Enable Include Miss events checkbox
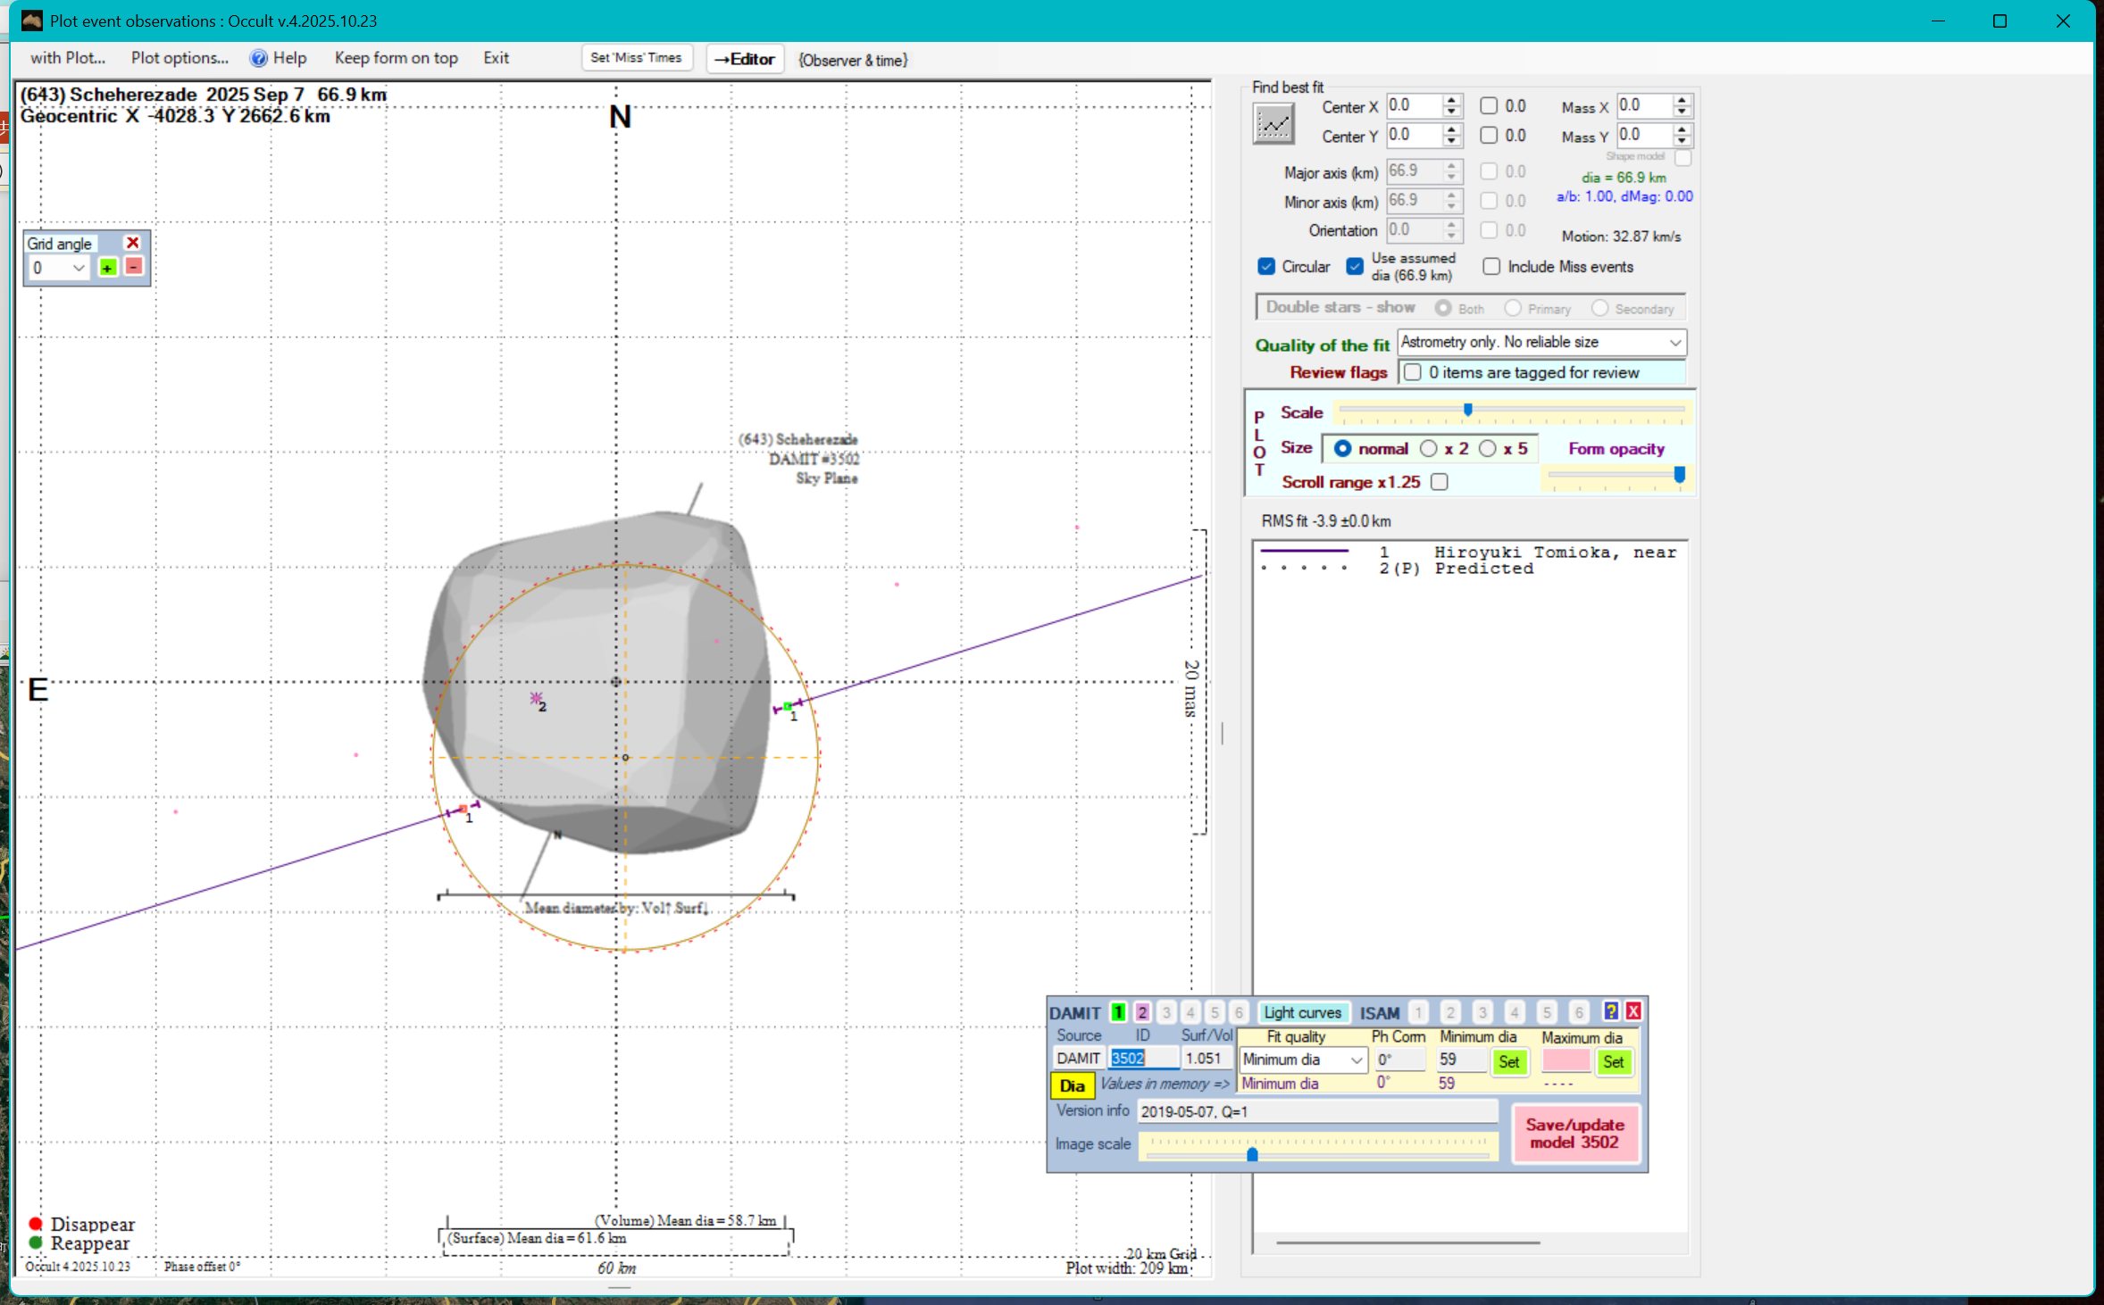Image resolution: width=2104 pixels, height=1305 pixels. click(x=1491, y=267)
